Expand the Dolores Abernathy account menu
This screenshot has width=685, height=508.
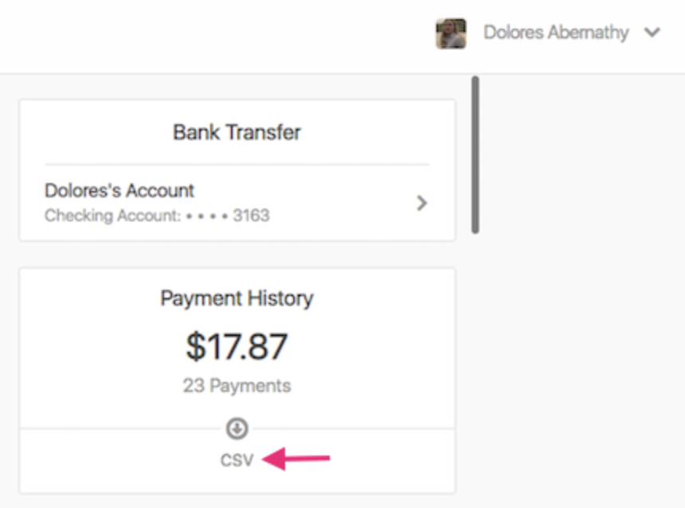coord(652,33)
